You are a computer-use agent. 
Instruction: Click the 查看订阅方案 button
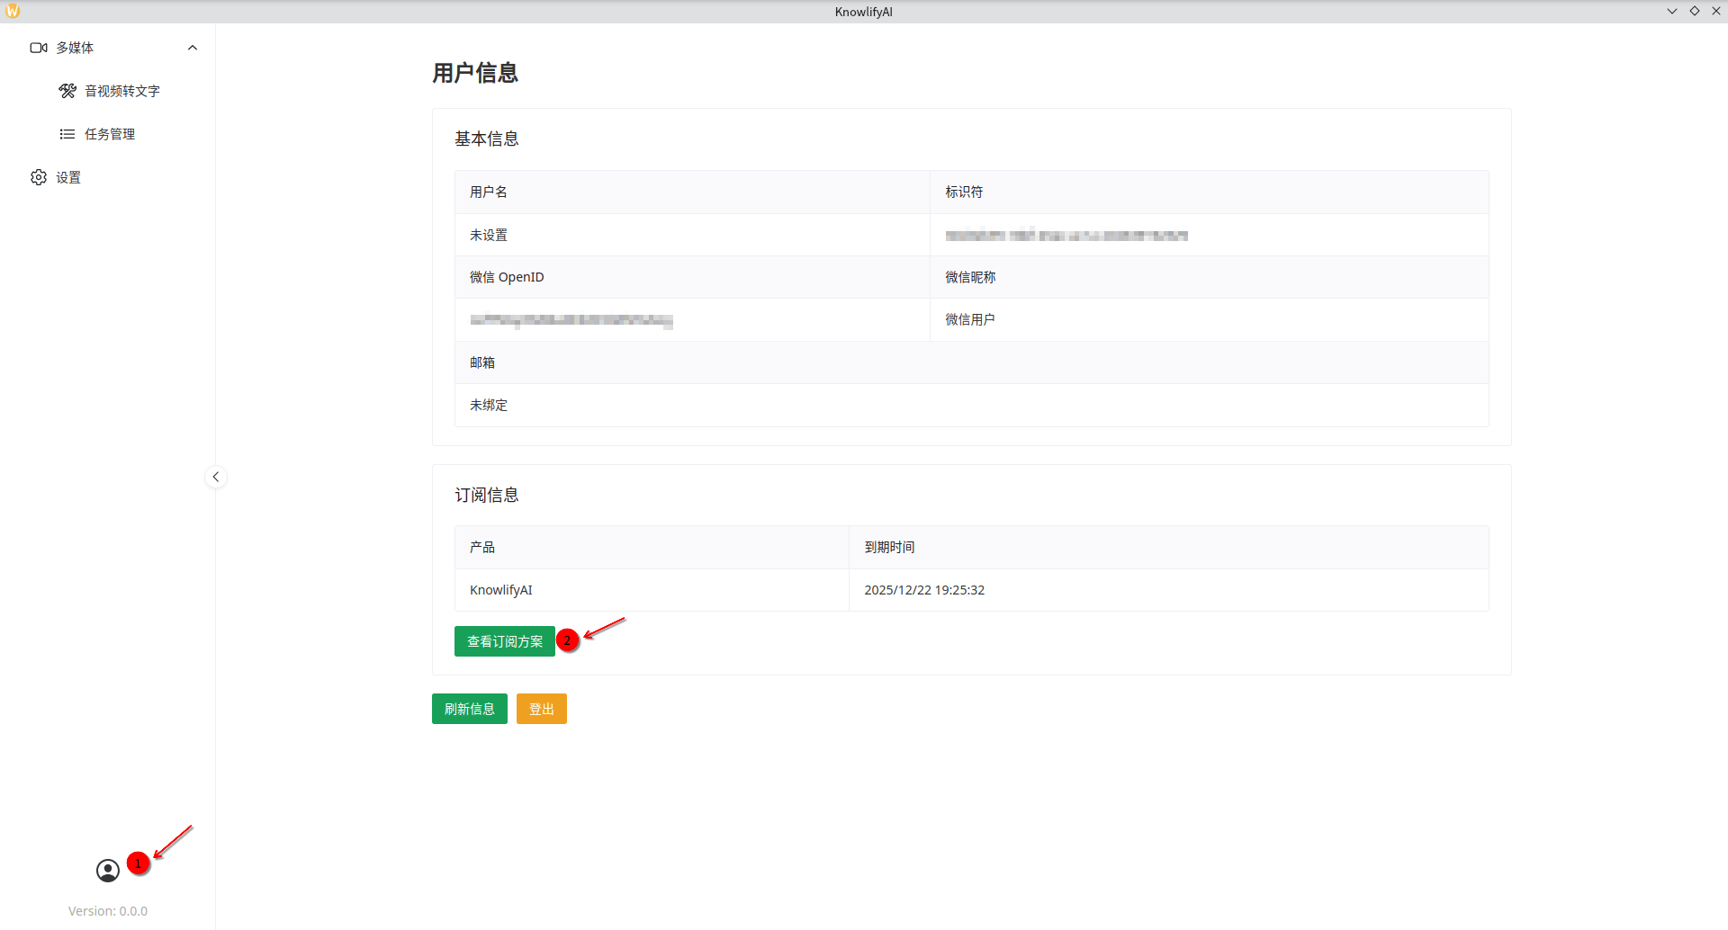pyautogui.click(x=504, y=641)
